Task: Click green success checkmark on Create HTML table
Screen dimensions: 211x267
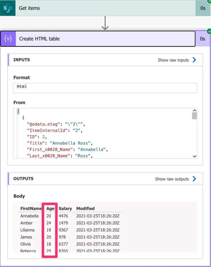Action: (209, 32)
